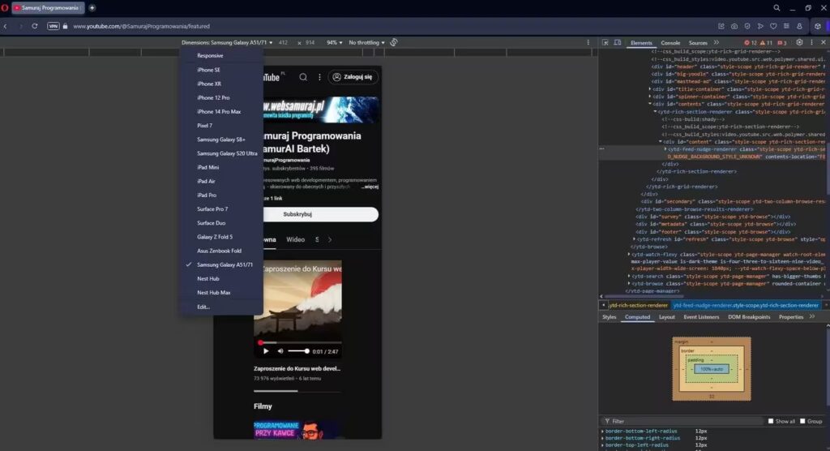Open the extensions cube icon

pyautogui.click(x=818, y=26)
